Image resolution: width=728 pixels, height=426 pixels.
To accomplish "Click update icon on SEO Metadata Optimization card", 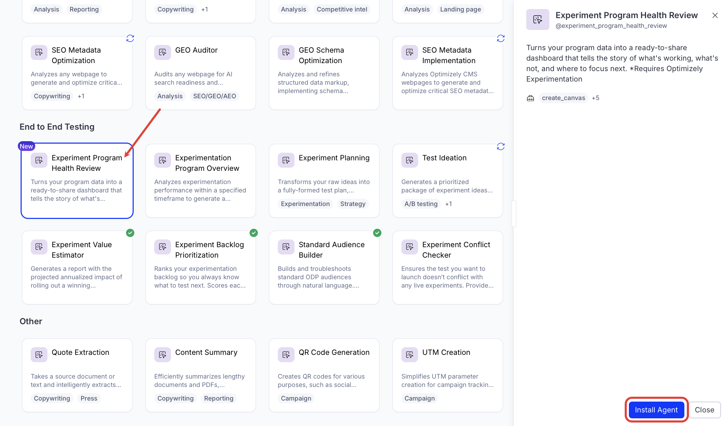I will 130,38.
